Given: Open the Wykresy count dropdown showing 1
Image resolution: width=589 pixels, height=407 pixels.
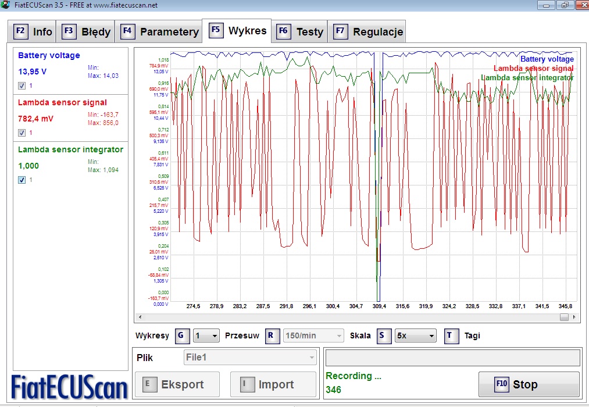Looking at the screenshot, I should tap(206, 335).
